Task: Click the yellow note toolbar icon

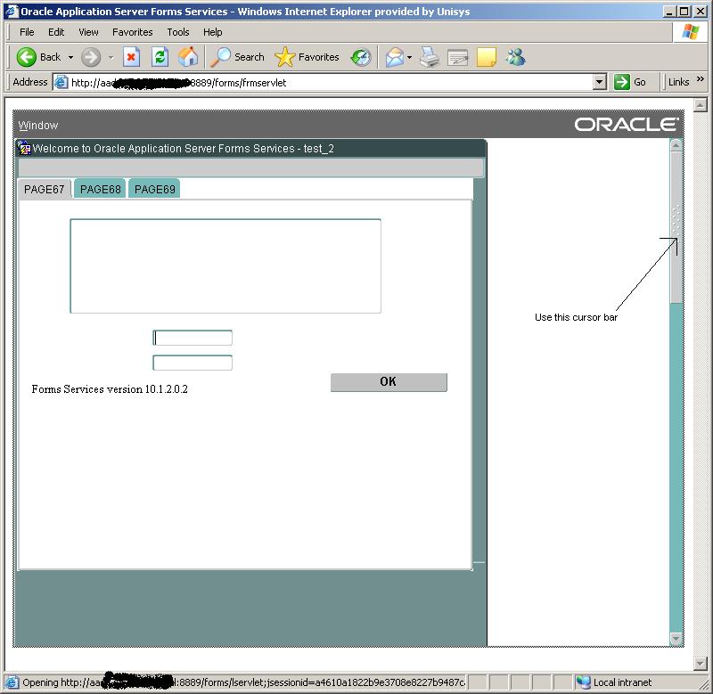Action: (487, 57)
